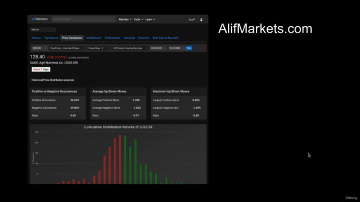Expand Time Period Intervals dropdown
The height and width of the screenshot is (202, 360).
67,48
